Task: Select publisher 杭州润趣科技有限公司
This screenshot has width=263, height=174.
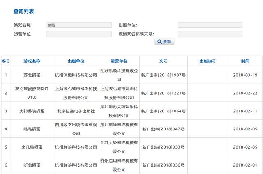Action: coord(76,75)
